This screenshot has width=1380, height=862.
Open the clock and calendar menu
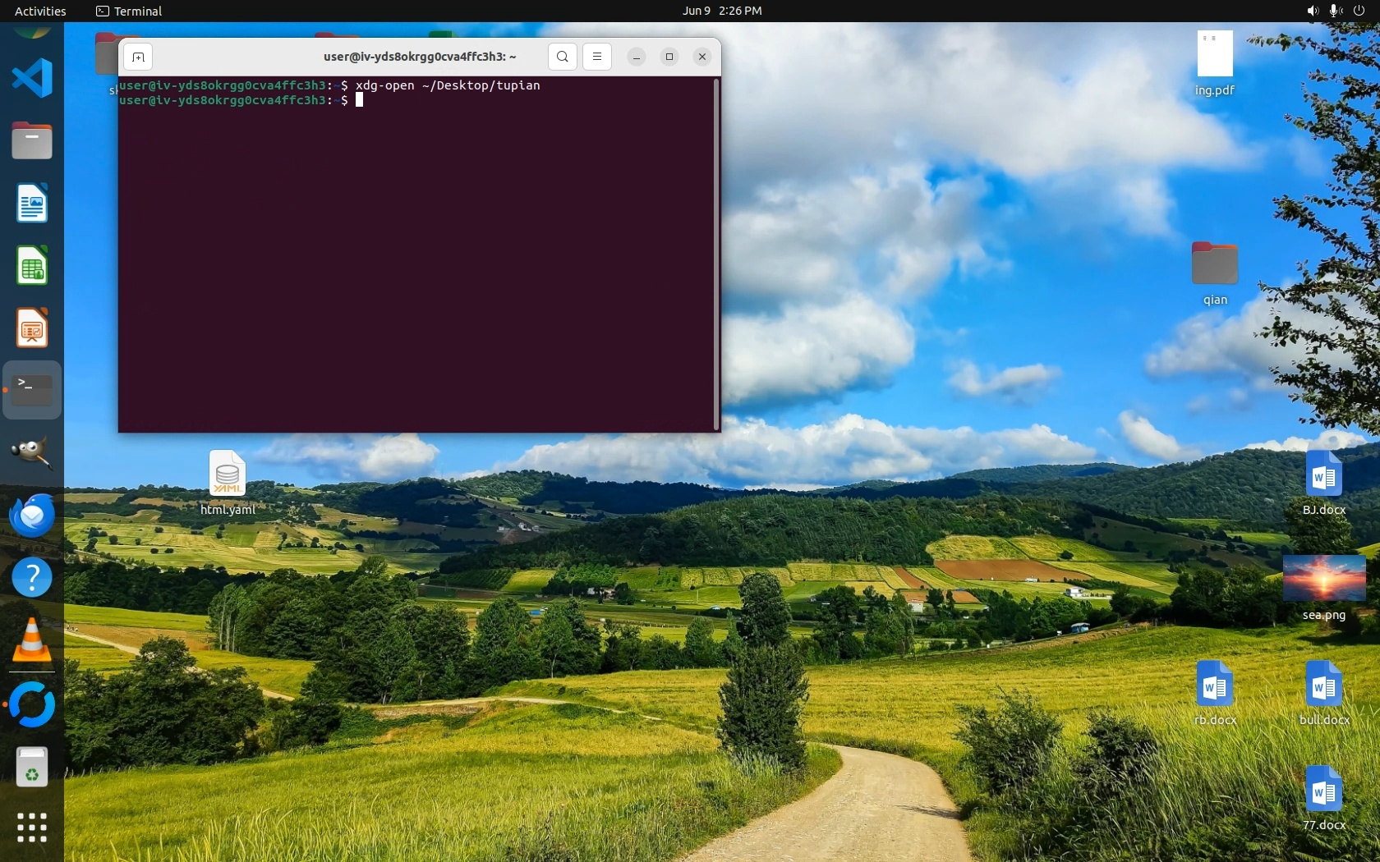click(x=721, y=11)
